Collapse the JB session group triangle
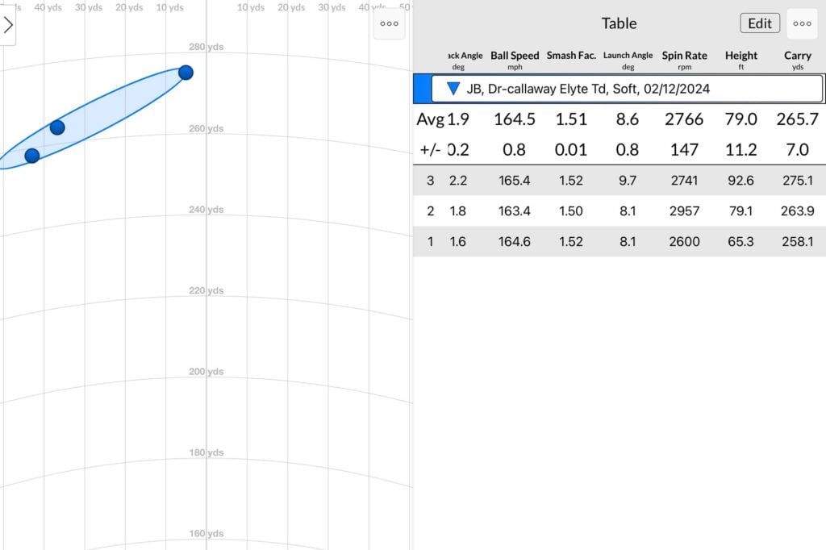 coord(453,89)
